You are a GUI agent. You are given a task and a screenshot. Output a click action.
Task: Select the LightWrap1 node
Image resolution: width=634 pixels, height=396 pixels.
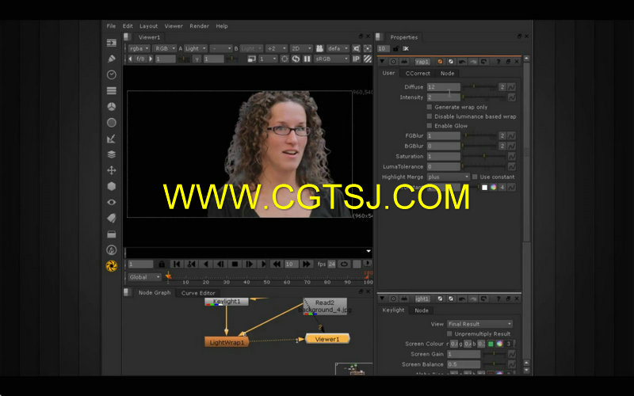click(227, 342)
